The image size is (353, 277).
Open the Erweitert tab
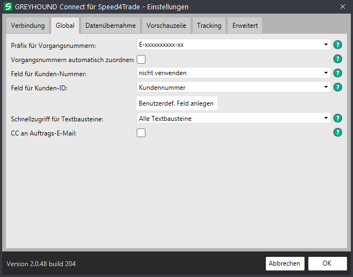[245, 26]
